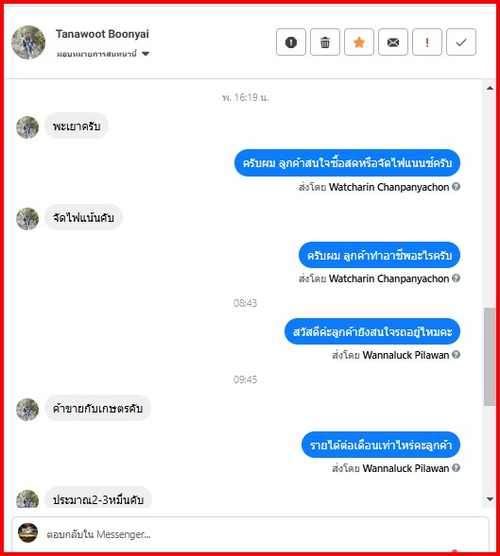Screen dimensions: 500x556
Task: Click help icon beside last Wannaluck Pilawan
Action: pyautogui.click(x=456, y=467)
